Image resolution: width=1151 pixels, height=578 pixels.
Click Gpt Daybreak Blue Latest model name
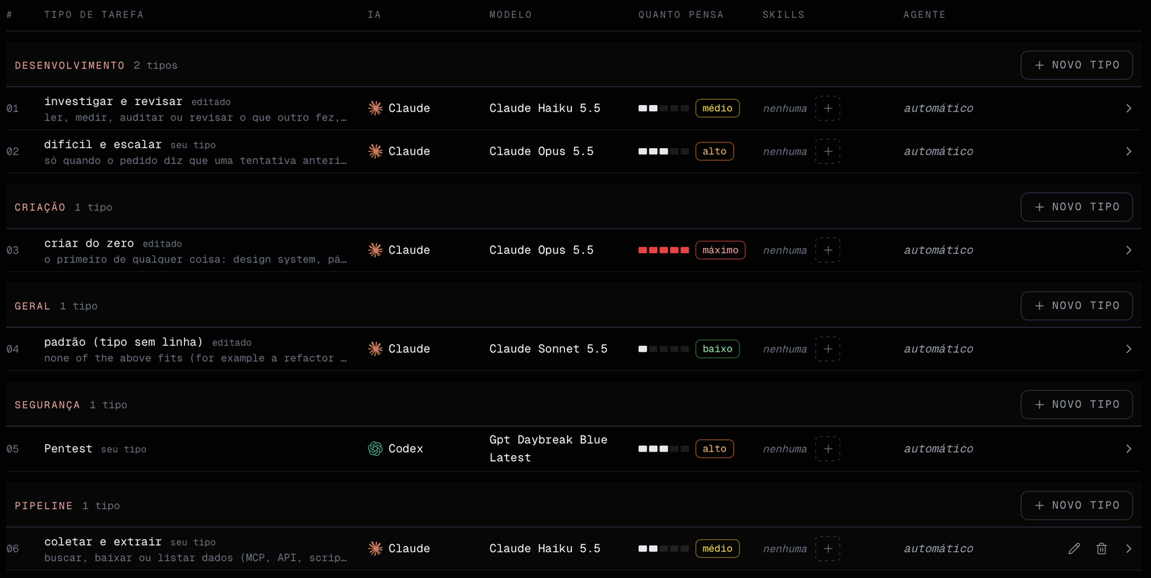point(548,449)
